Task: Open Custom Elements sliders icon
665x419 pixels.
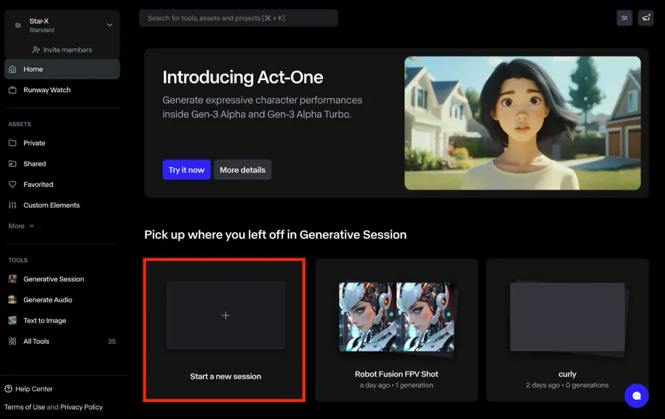Action: [12, 206]
